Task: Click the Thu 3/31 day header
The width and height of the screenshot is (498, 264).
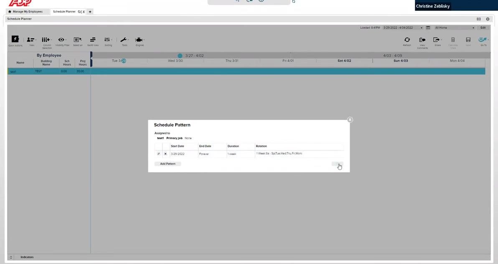Action: (232, 61)
